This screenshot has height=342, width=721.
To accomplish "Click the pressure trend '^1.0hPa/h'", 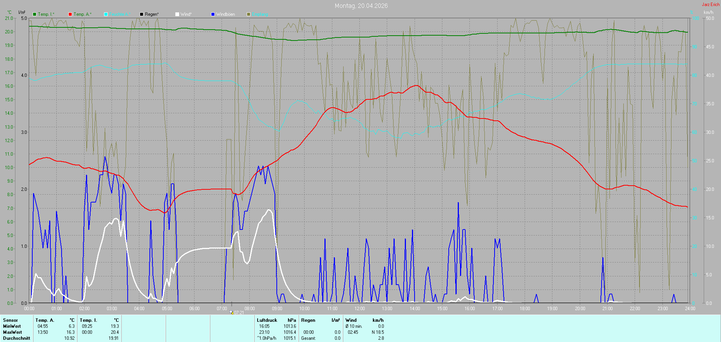I will tap(267, 338).
